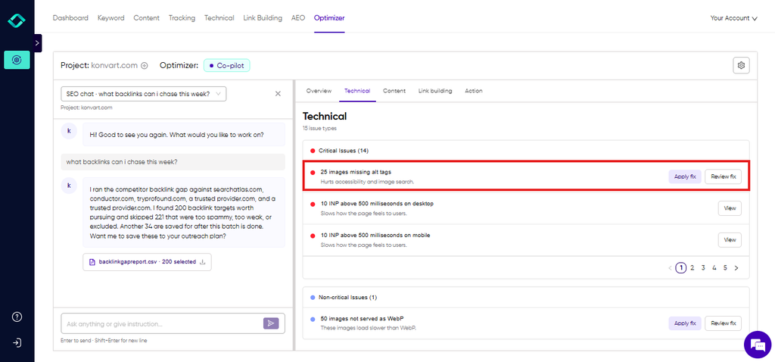Open the SEO chat selector dropdown
The height and width of the screenshot is (362, 775).
pos(143,94)
